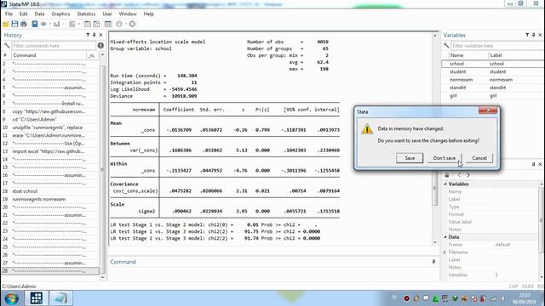This screenshot has width=545, height=306.
Task: Expand the Filename row in Properties
Action: point(445,252)
